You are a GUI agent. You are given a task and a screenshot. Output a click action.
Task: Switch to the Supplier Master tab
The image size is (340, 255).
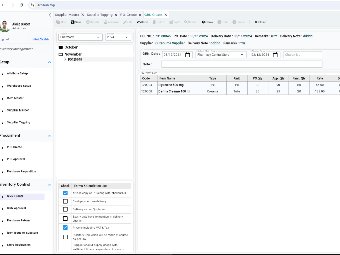(67, 15)
